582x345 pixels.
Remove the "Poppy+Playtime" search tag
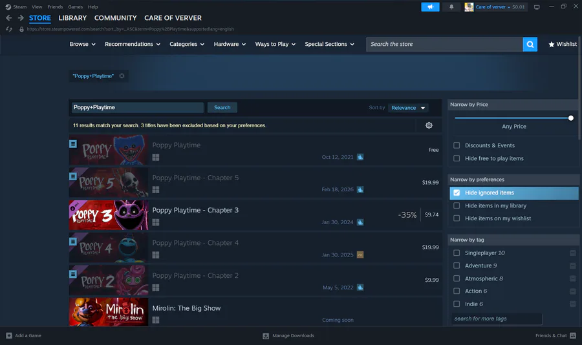coord(122,76)
